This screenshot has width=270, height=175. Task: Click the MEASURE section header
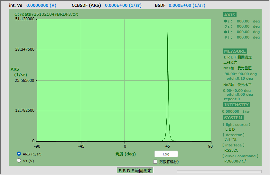tap(235, 51)
